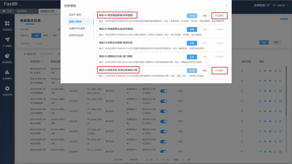Toggle the switch in the FA_Value_Xianj row
The width and height of the screenshot is (292, 164).
164,121
